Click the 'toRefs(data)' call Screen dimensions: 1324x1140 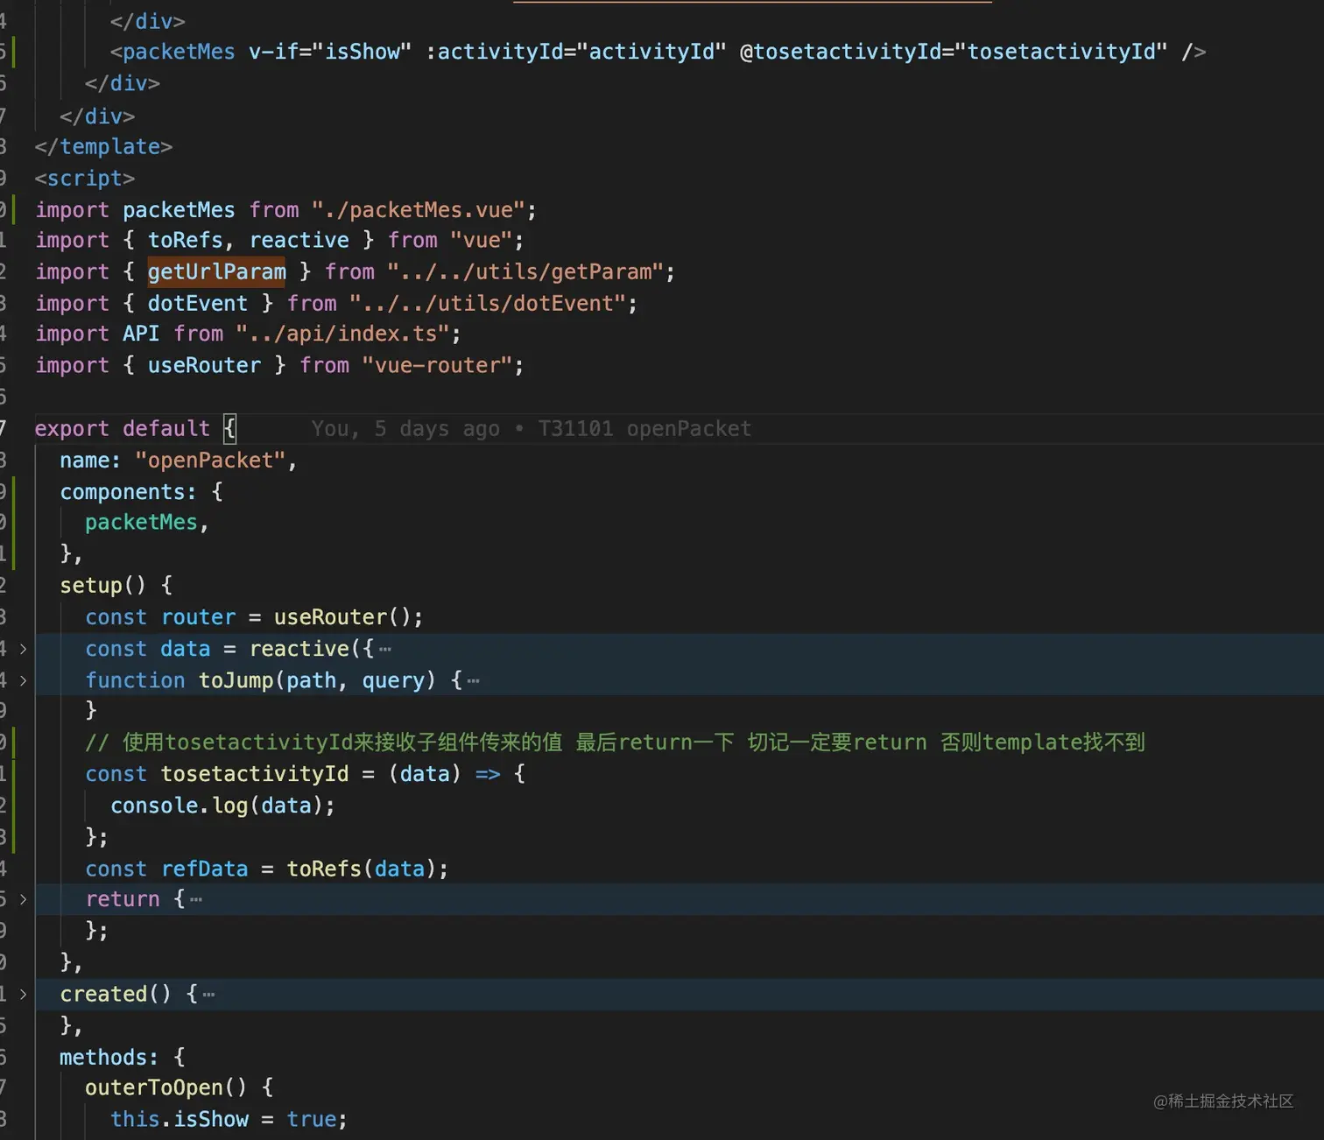(x=362, y=869)
